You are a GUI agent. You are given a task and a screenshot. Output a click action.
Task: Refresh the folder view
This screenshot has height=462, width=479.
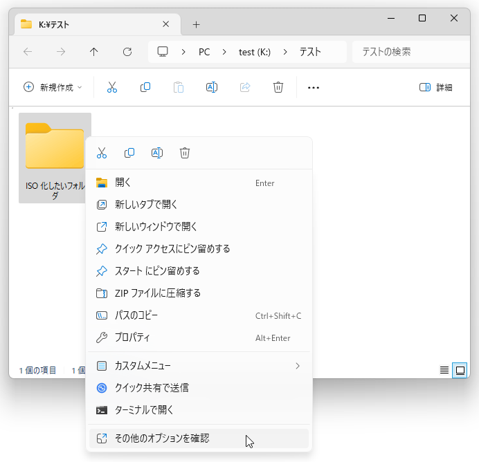[127, 52]
